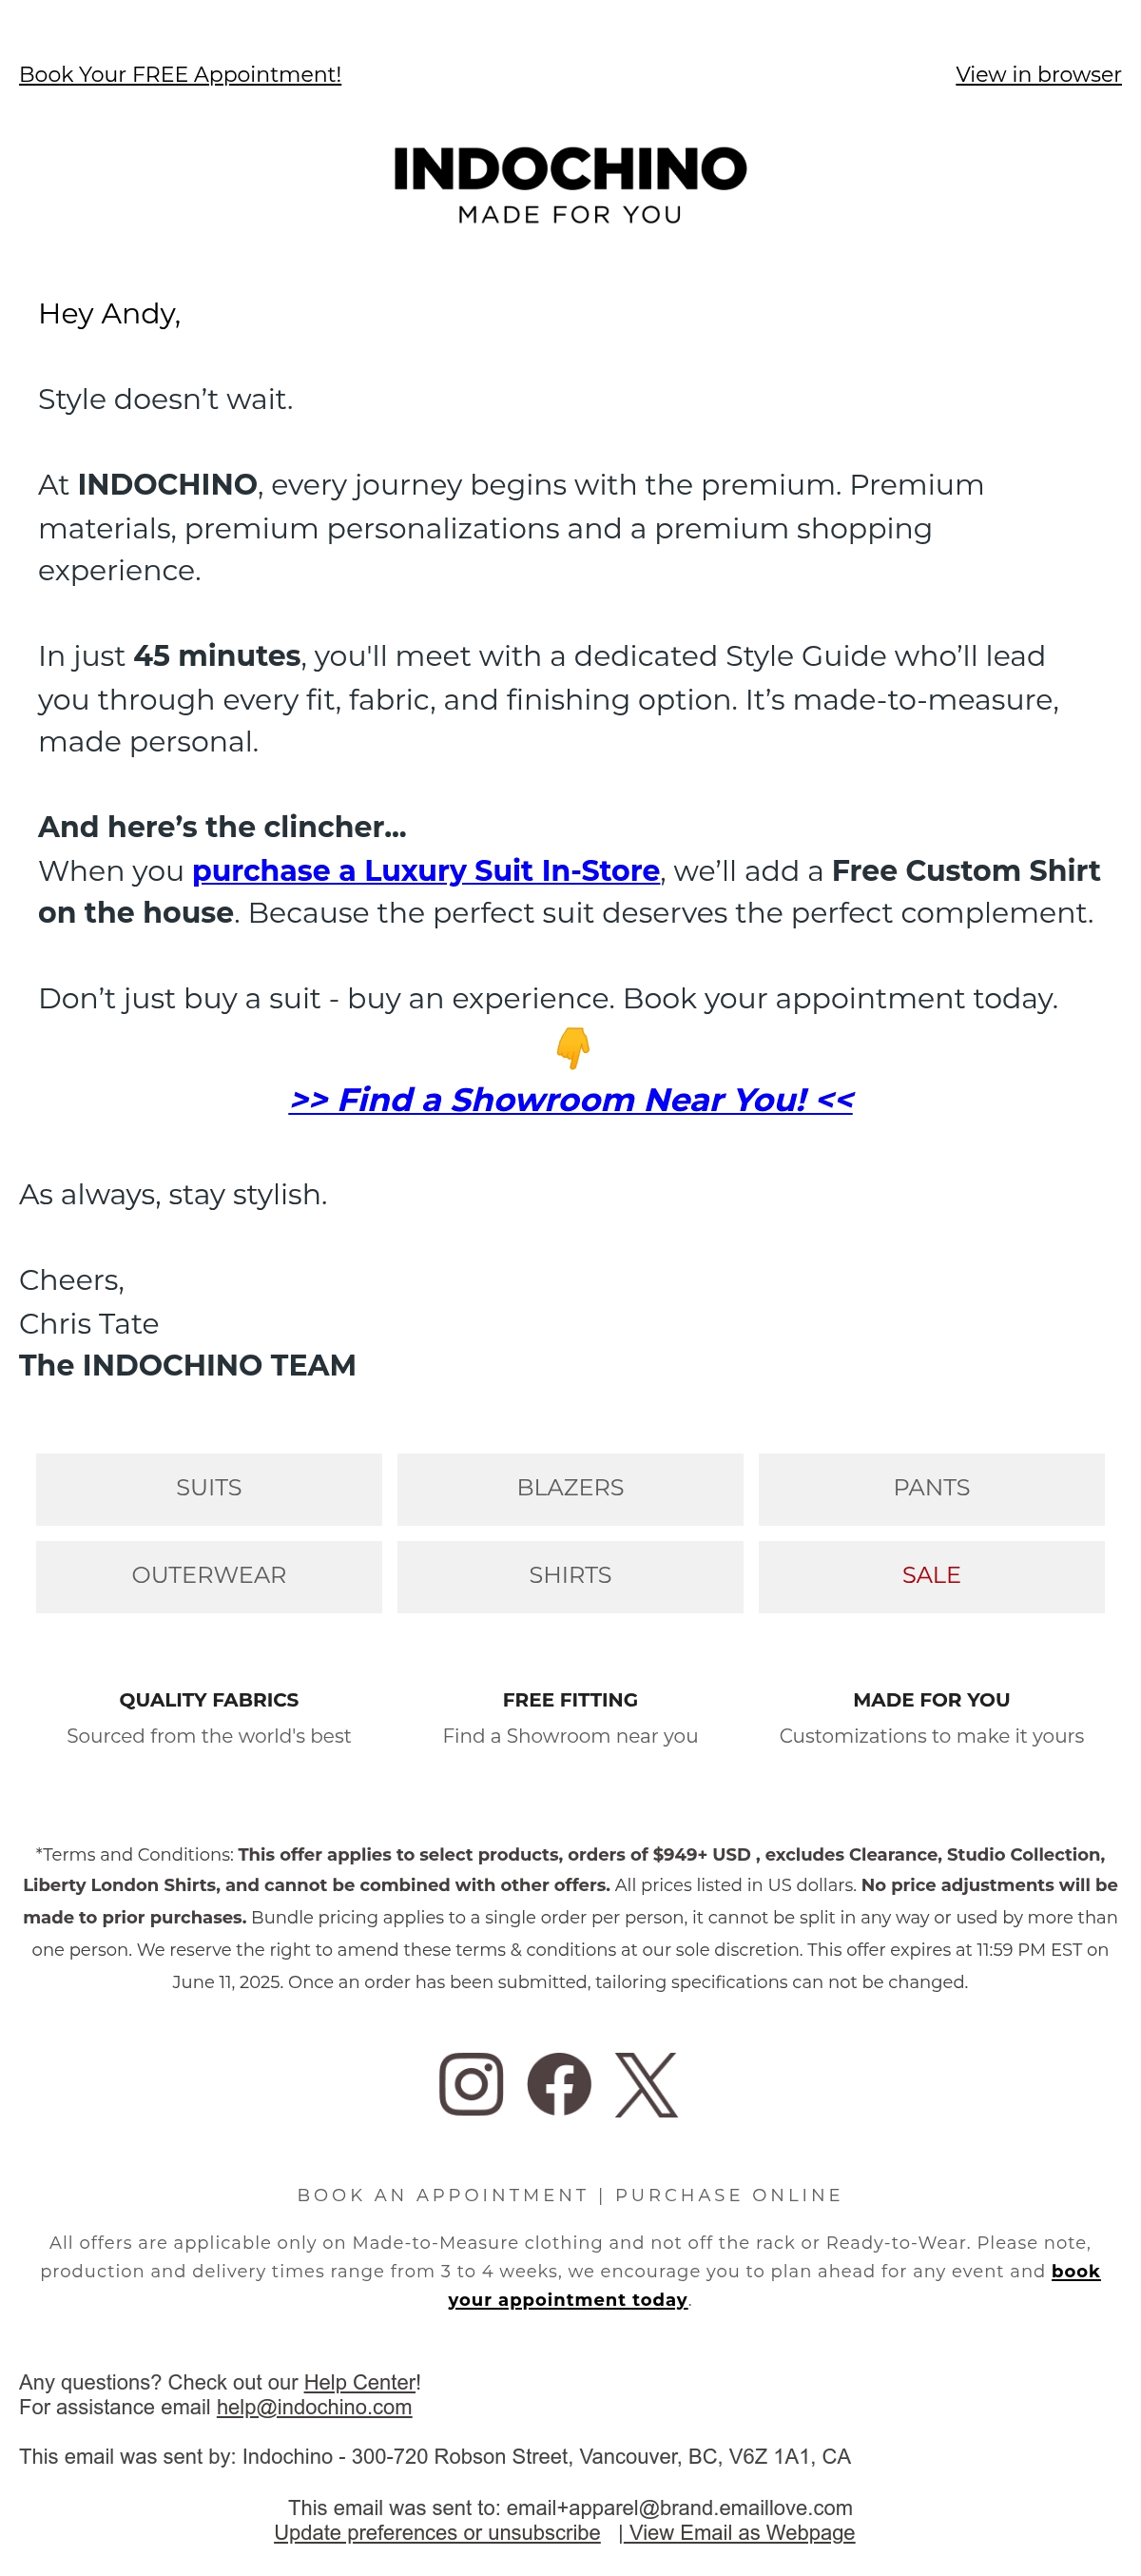
Task: Open the Facebook social icon
Action: coord(558,2084)
